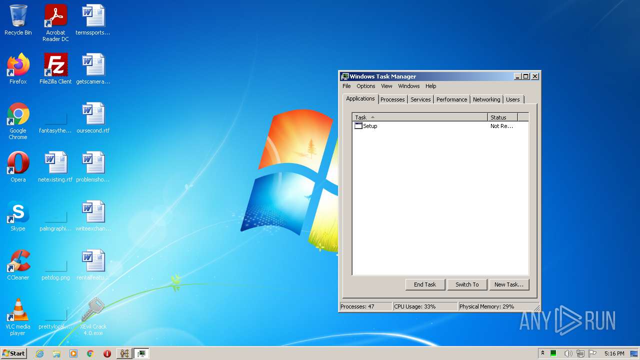
Task: Click the Show Desktop button
Action: pyautogui.click(x=634, y=353)
